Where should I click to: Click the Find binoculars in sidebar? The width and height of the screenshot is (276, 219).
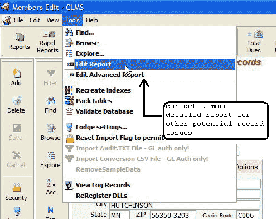tap(51, 105)
